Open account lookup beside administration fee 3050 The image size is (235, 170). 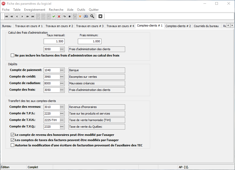(x=62, y=49)
